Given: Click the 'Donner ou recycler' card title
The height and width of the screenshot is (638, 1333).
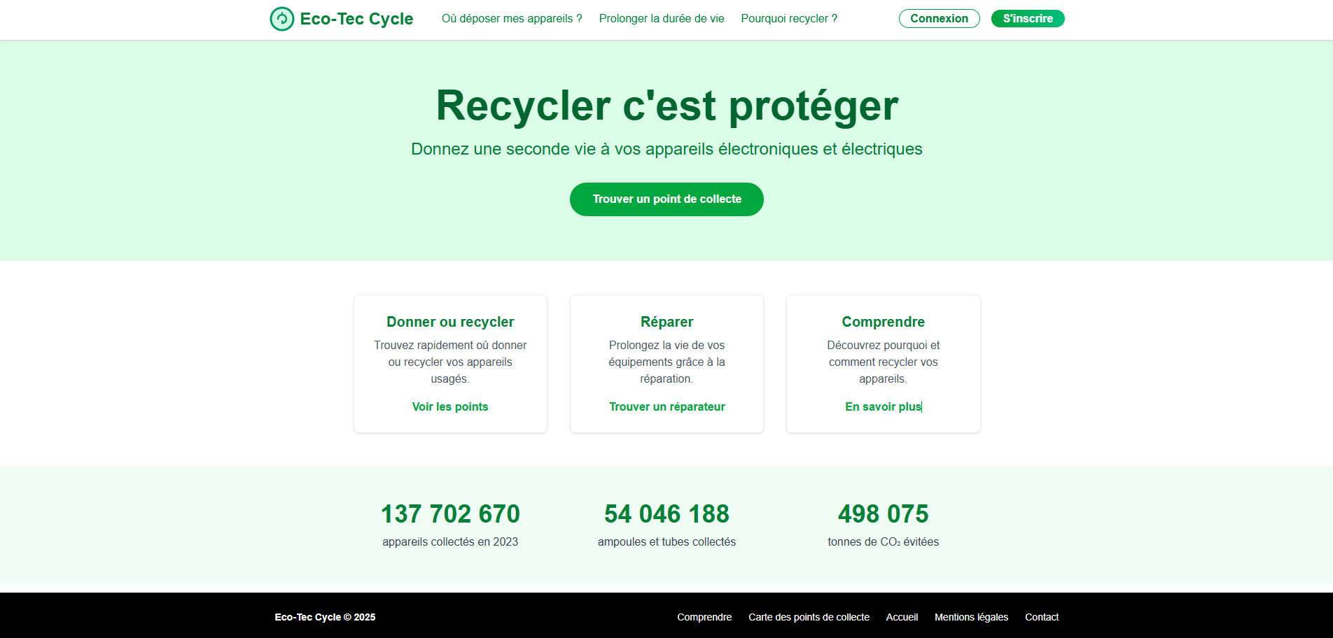Looking at the screenshot, I should click(x=449, y=322).
